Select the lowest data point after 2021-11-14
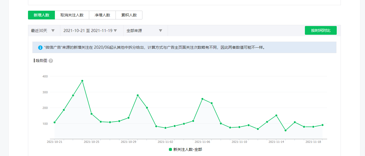The height and width of the screenshot is (156, 365). click(x=285, y=130)
